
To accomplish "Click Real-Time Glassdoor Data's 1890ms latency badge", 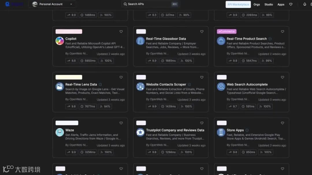I will (x=168, y=61).
